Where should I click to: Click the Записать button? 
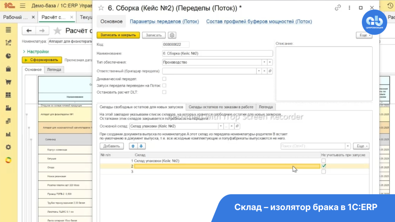(154, 35)
